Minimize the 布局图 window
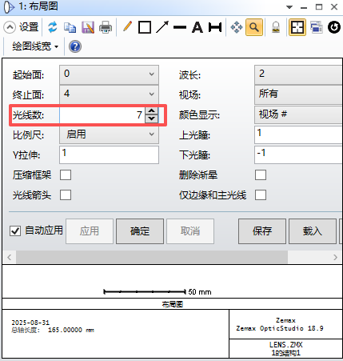 click(x=304, y=8)
